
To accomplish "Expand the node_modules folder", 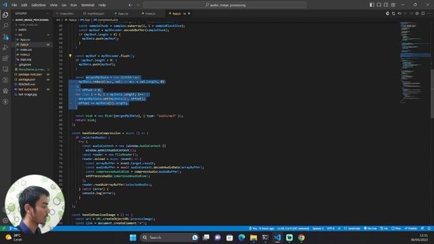I will coord(32,25).
